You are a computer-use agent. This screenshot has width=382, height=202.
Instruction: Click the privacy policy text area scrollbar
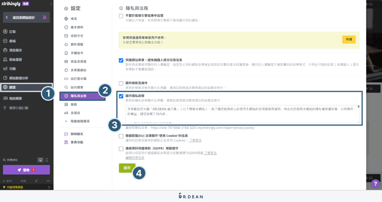358,107
